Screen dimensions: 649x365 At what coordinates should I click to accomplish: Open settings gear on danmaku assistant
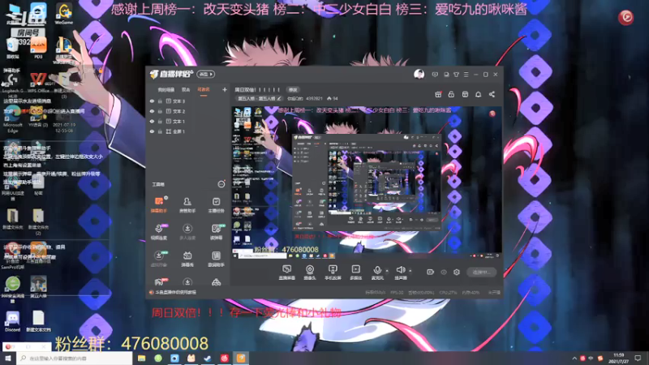[165, 198]
